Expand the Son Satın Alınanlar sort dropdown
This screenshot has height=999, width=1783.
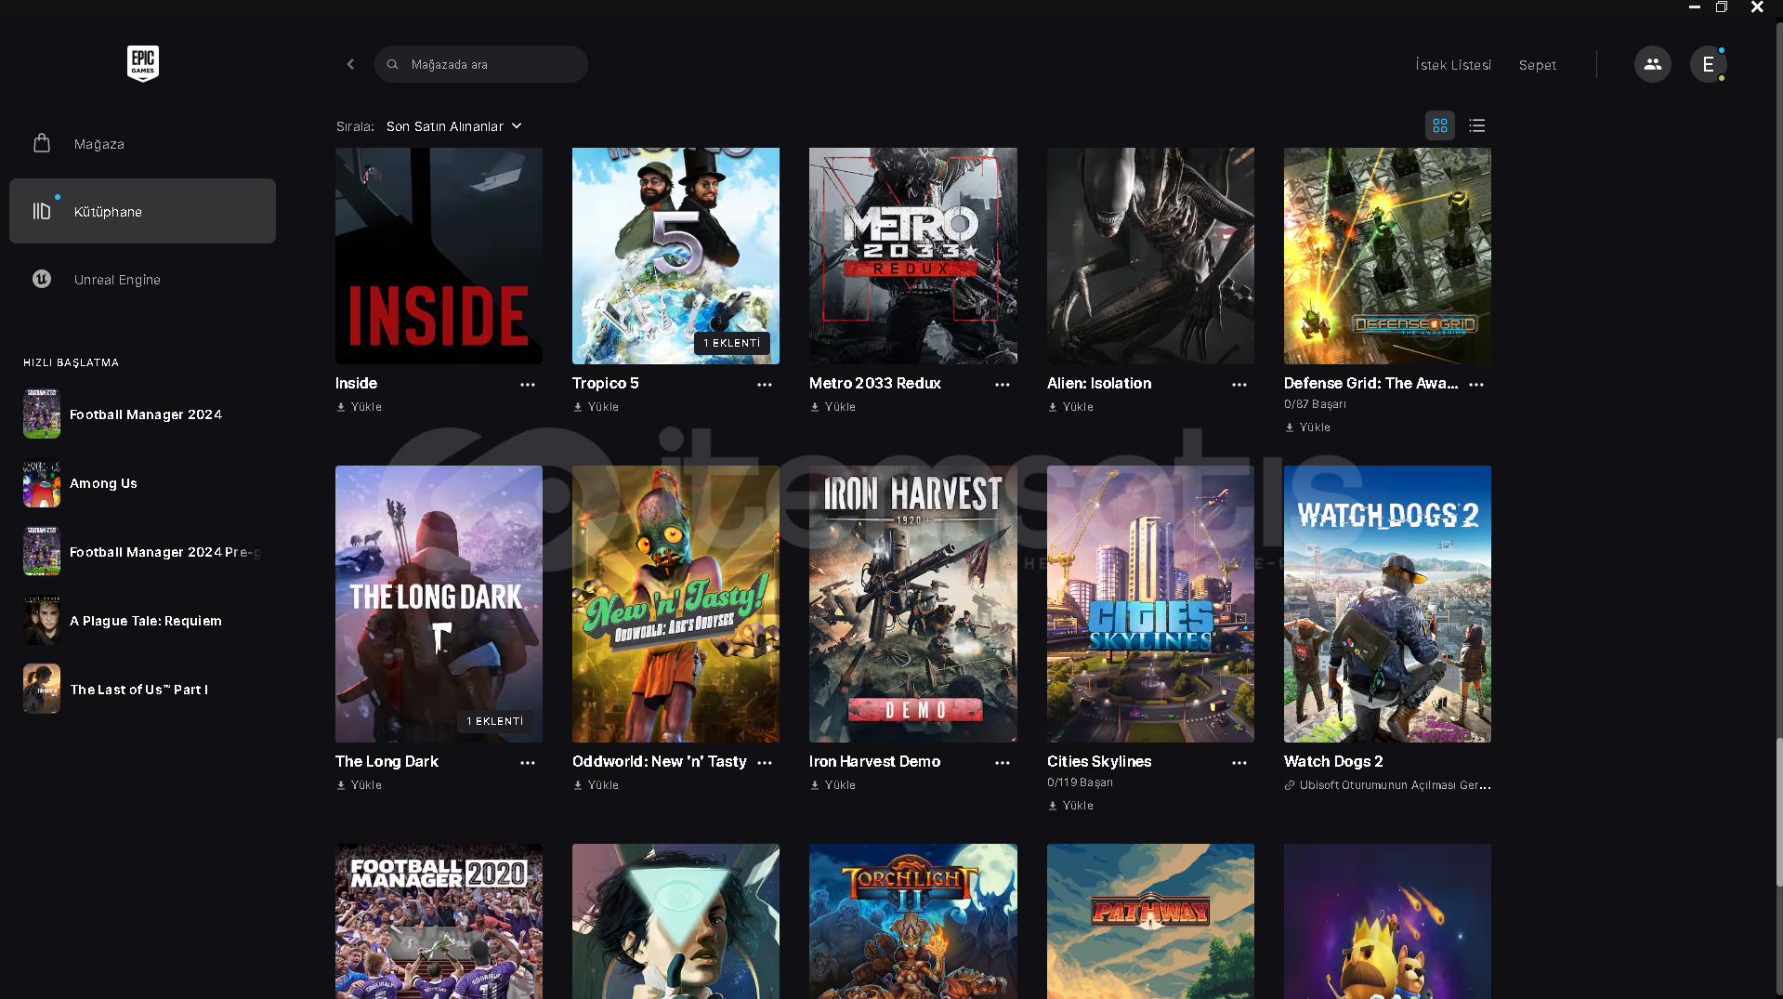point(454,126)
